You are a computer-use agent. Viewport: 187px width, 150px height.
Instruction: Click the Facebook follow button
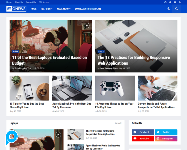[x=143, y=132]
